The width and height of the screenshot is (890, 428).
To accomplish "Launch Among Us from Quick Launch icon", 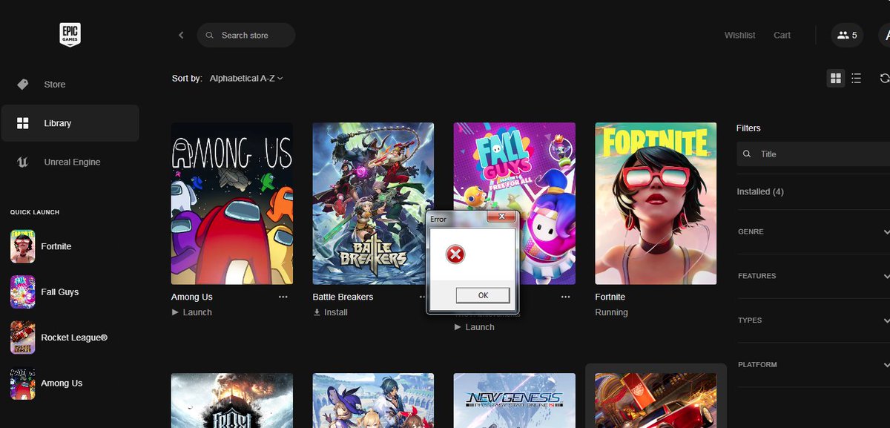I will tap(22, 383).
